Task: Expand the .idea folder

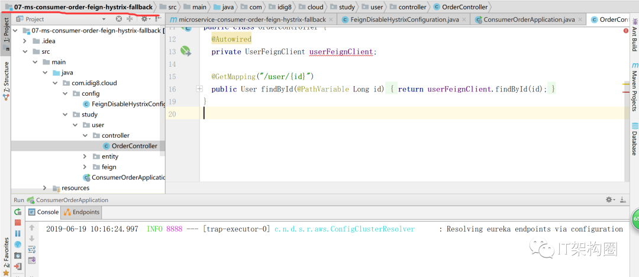Action: coord(25,41)
